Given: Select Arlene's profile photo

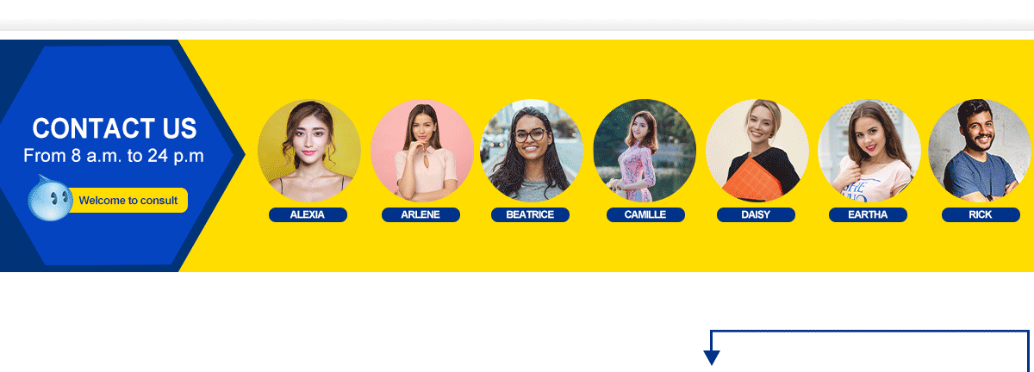Looking at the screenshot, I should (422, 151).
